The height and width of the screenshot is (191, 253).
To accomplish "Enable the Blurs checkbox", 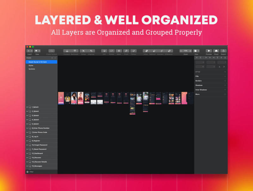I will [225, 94].
